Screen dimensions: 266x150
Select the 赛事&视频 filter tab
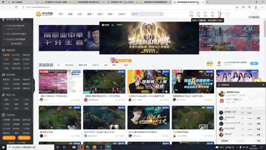click(83, 65)
